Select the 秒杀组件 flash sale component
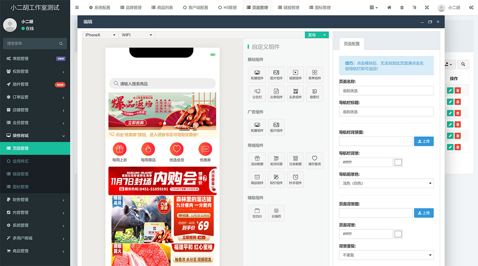Viewport: 478px width, 266px height. 295,179
